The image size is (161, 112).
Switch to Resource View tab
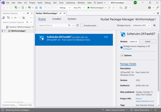[26, 105]
